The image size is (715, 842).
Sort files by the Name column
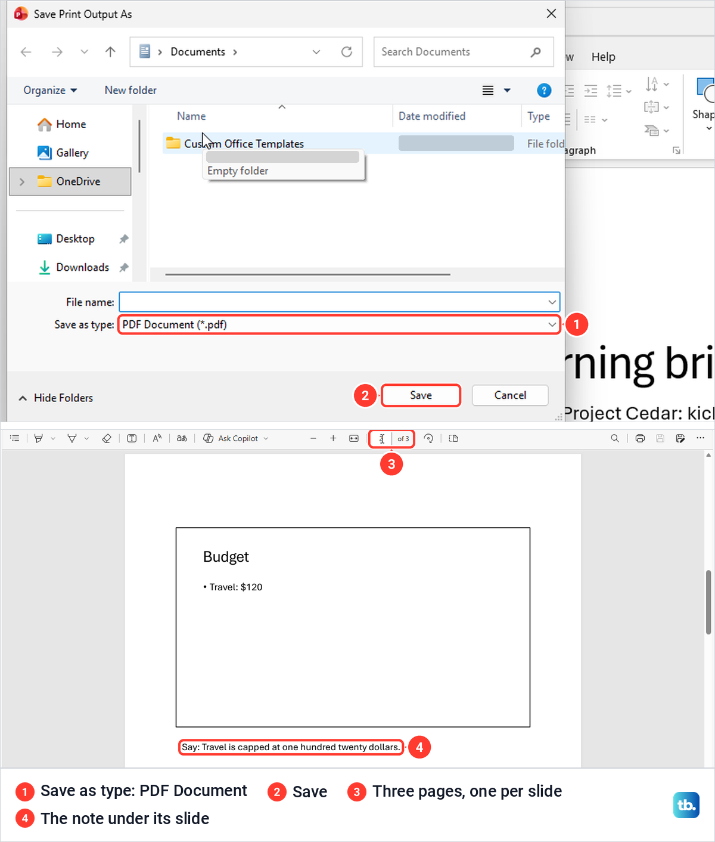[x=191, y=116]
